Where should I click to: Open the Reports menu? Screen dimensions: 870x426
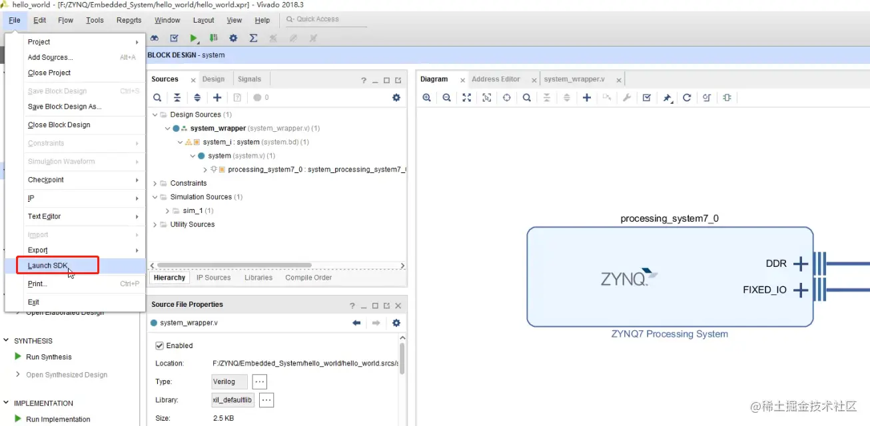(129, 20)
